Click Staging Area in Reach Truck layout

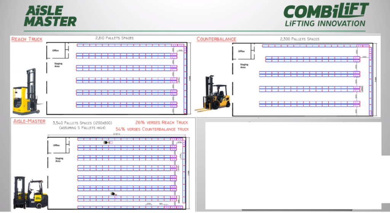[58, 65]
